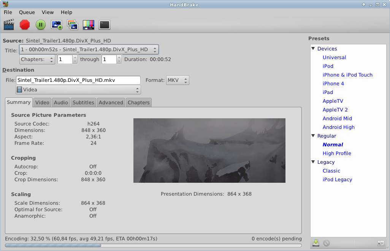Click the HandBrake app icon in the title bar
Viewport: 390px width, 251px height.
(x=5, y=4)
